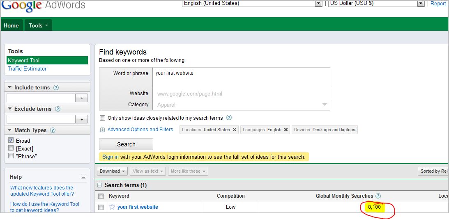Enable the [Exact] match type checkbox
This screenshot has height=219, width=449.
pos(11,148)
